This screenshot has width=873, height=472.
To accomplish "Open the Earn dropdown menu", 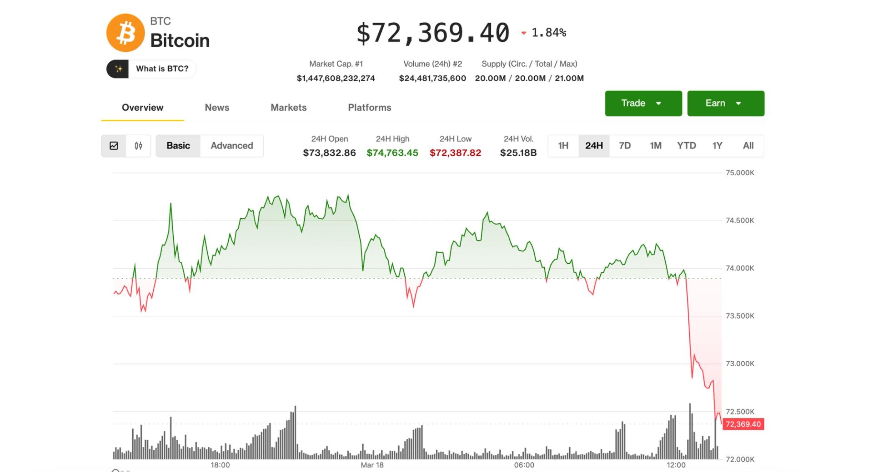I will coord(726,103).
